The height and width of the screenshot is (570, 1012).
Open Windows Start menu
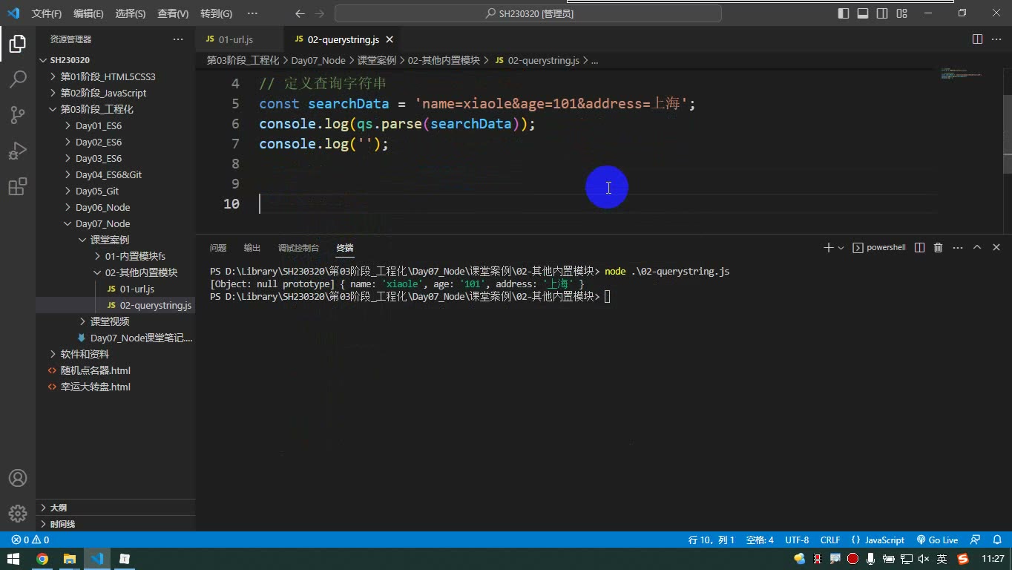click(14, 559)
